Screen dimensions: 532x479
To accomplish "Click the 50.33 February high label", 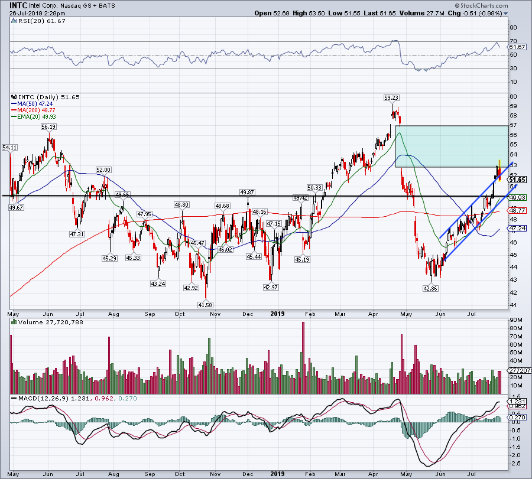I will (x=314, y=187).
